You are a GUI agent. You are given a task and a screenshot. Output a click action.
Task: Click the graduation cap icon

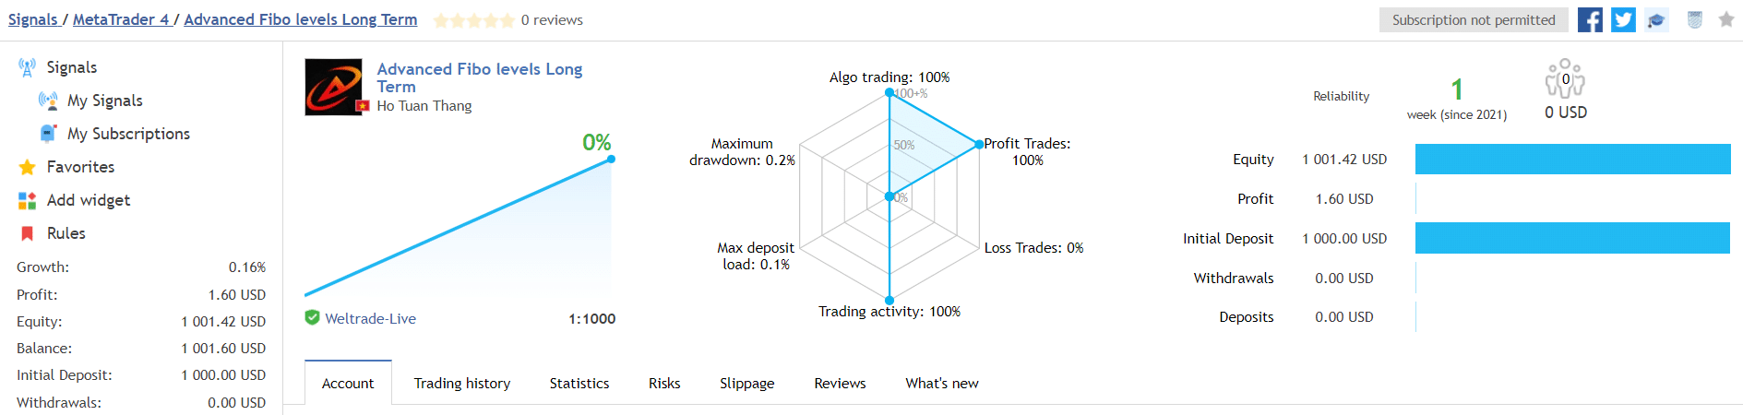pos(1657,20)
